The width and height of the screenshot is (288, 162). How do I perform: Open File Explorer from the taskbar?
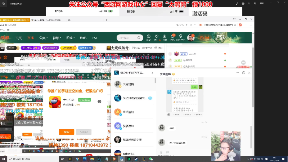coord(92,159)
